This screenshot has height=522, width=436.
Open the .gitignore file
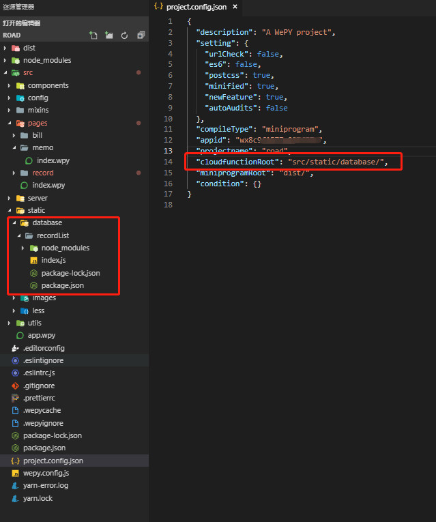(x=38, y=386)
